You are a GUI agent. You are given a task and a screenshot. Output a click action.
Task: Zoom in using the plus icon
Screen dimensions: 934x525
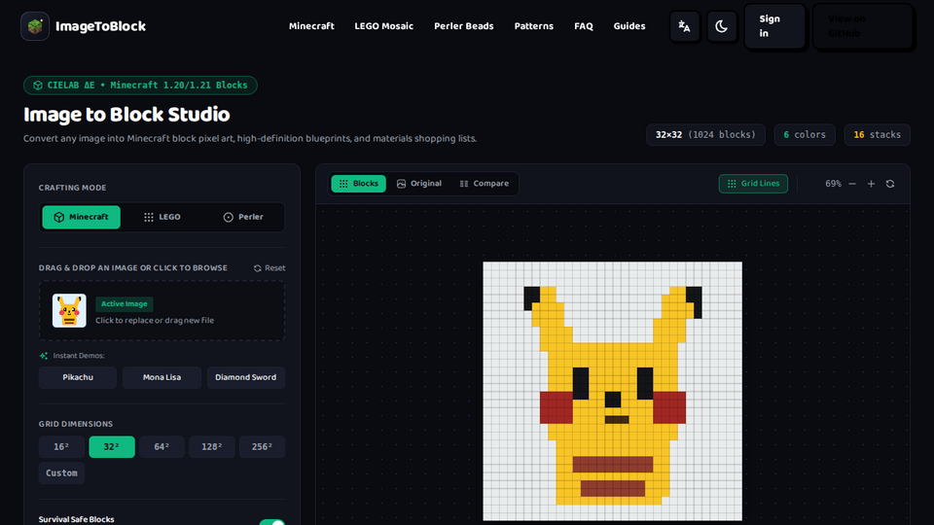coord(871,184)
